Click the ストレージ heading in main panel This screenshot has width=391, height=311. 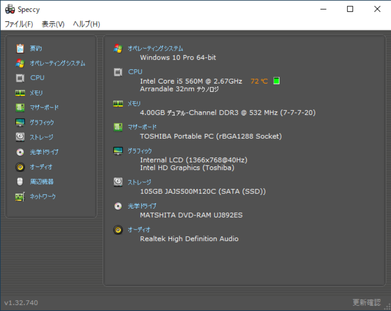pyautogui.click(x=139, y=182)
